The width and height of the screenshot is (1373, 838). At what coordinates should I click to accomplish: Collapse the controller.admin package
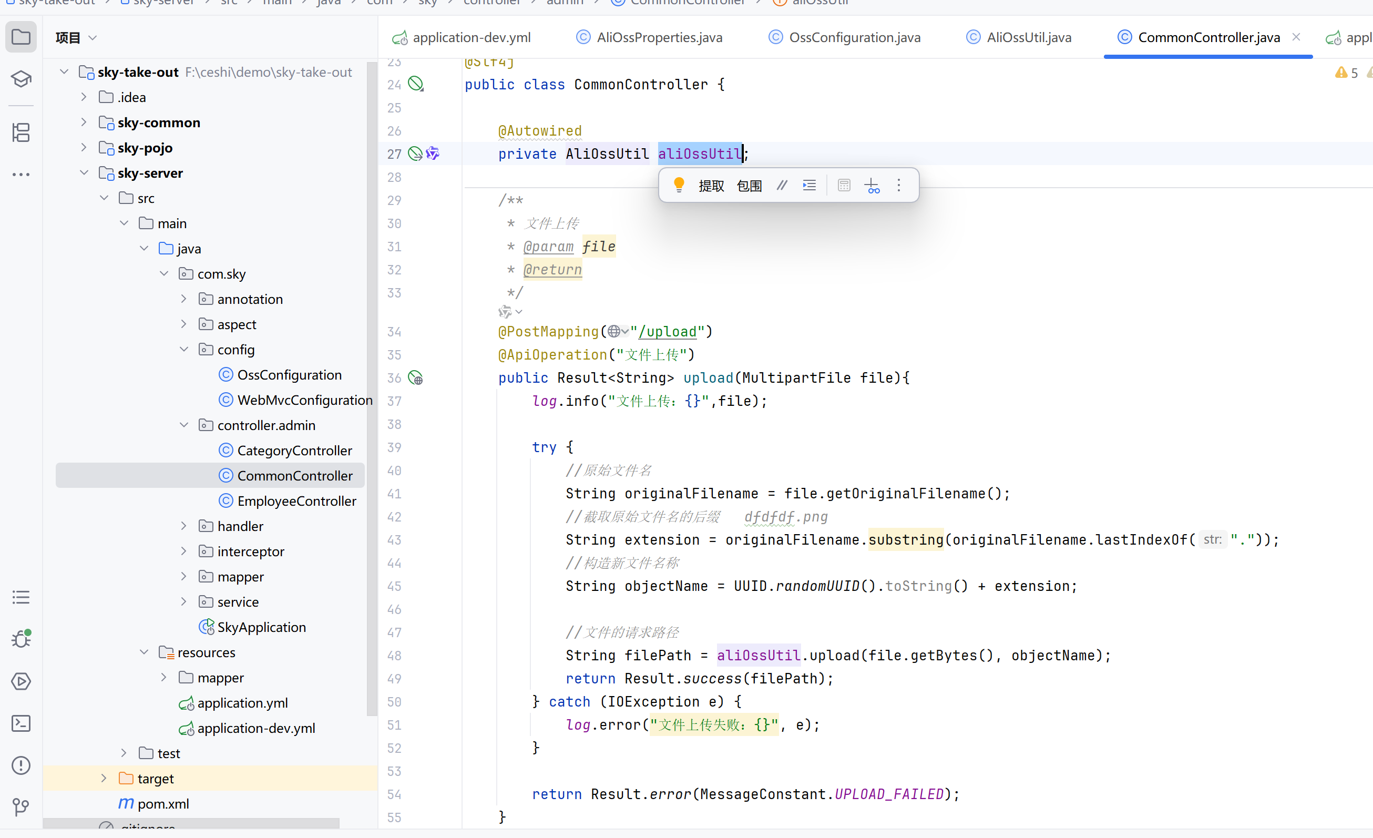184,425
